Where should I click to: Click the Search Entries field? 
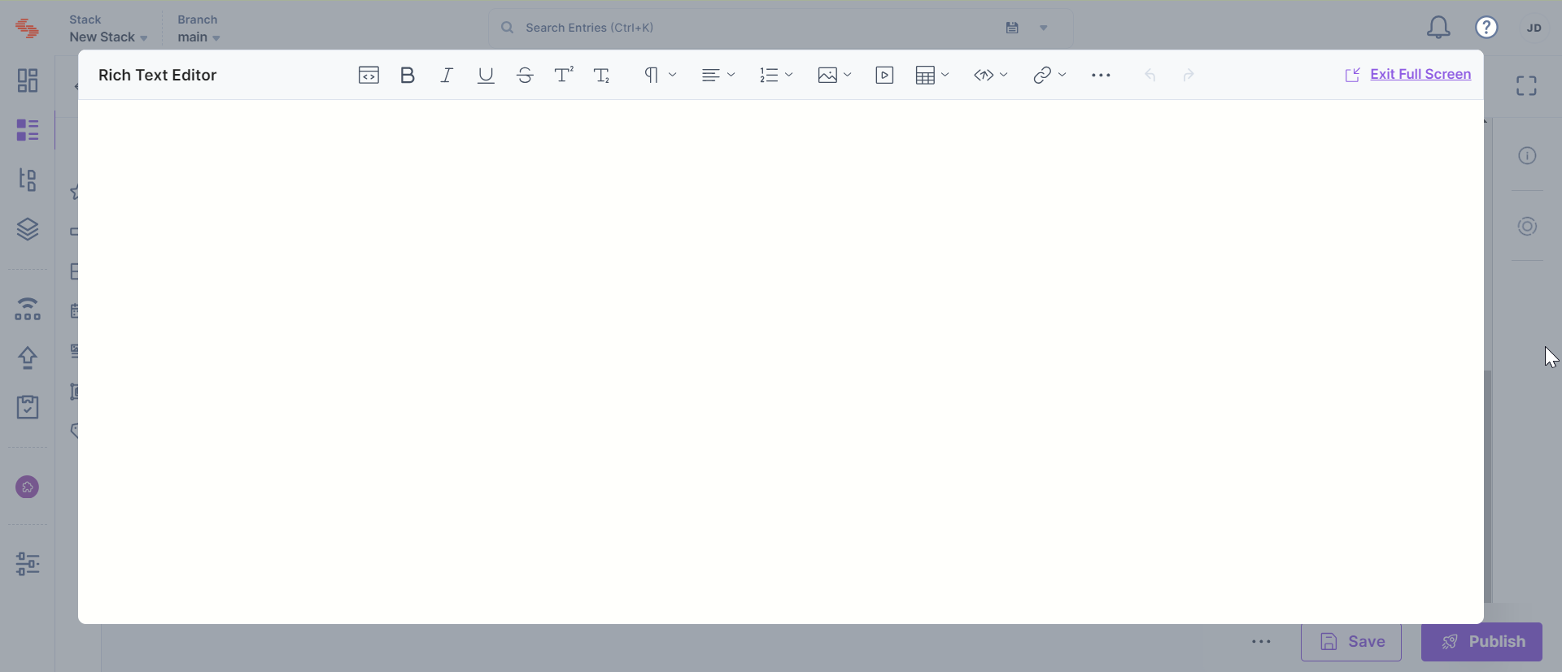click(x=748, y=28)
